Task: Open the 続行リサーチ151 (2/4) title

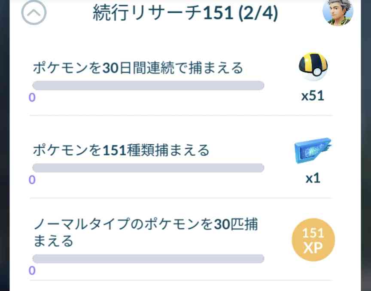Action: pyautogui.click(x=185, y=13)
